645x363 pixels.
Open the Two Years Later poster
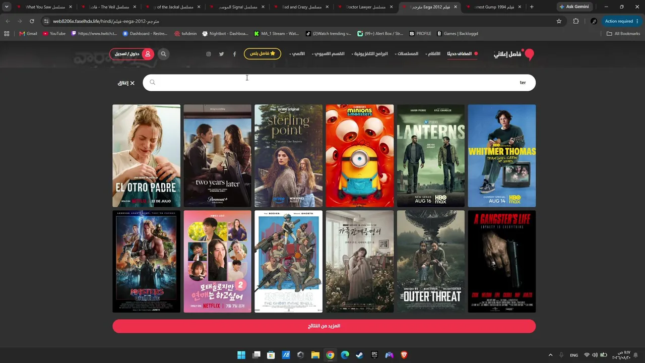point(217,156)
